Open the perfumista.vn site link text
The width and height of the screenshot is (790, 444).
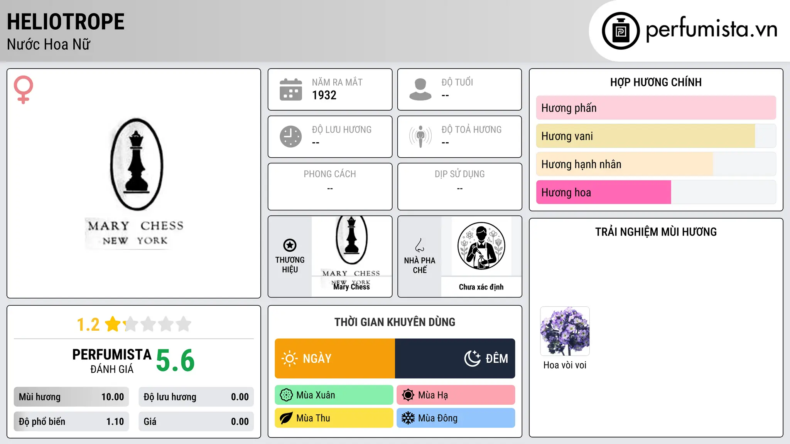coord(712,30)
